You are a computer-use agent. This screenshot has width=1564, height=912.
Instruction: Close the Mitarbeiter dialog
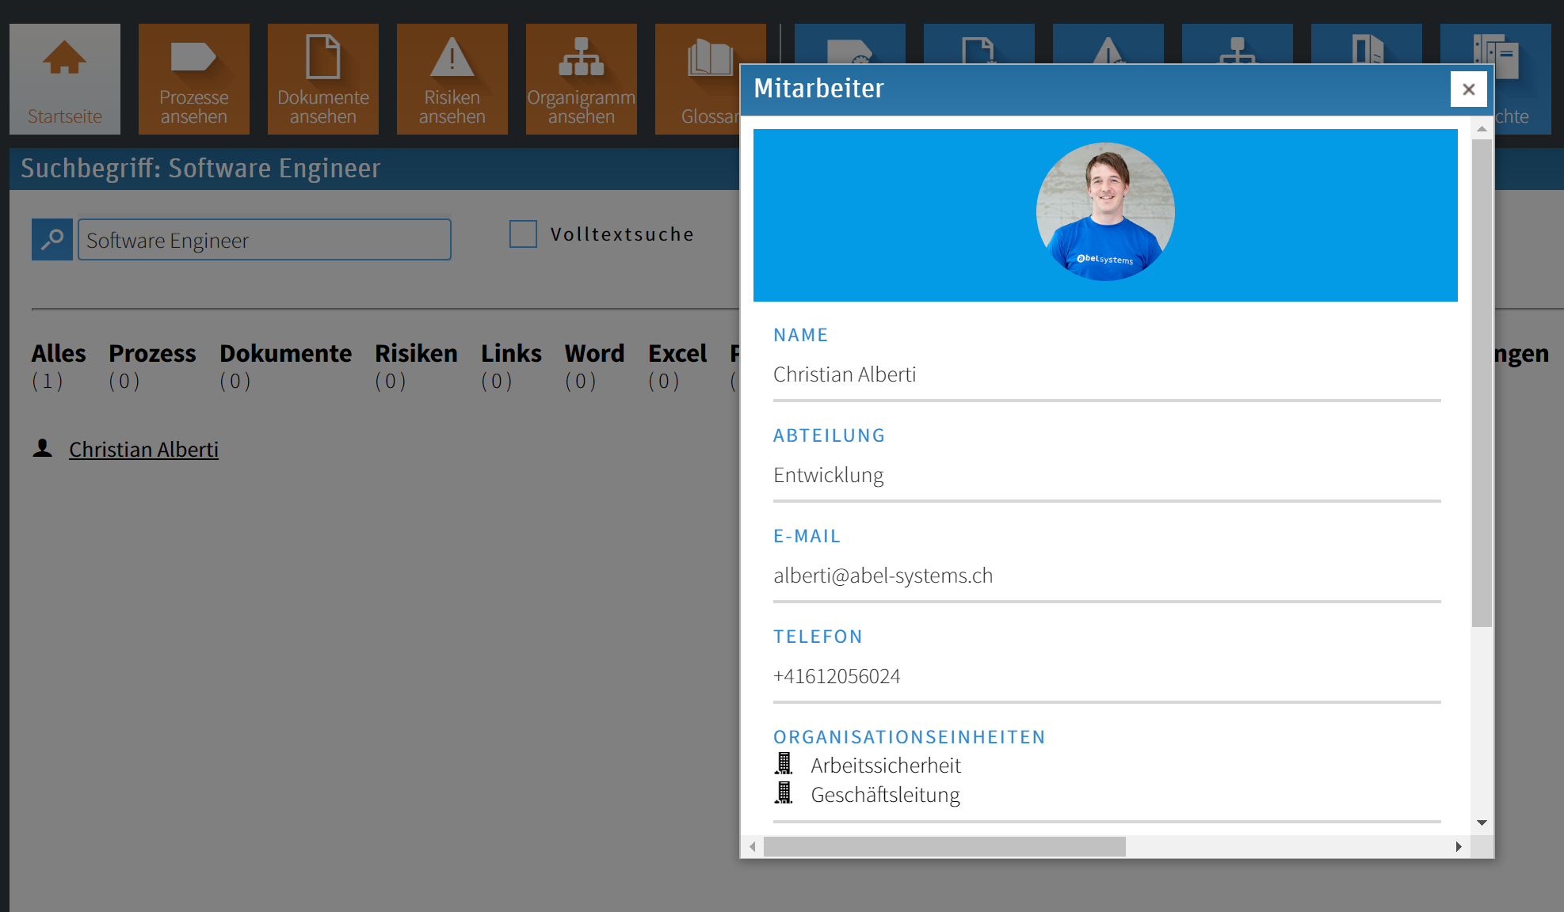pyautogui.click(x=1469, y=89)
